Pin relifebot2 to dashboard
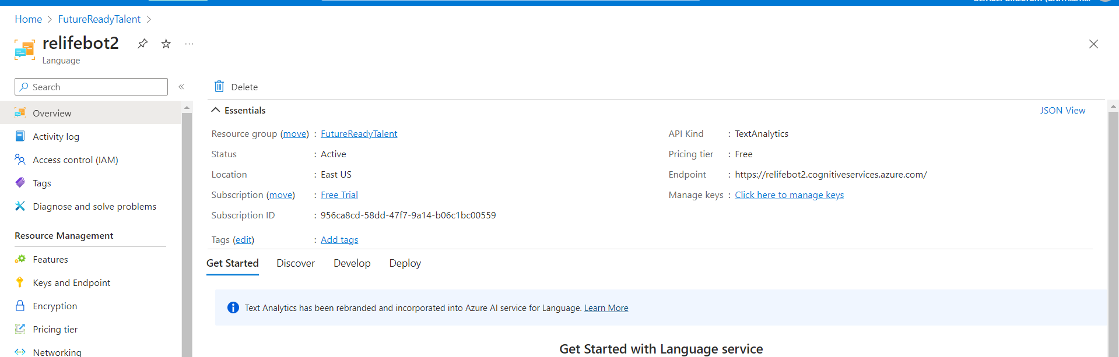 [x=142, y=44]
